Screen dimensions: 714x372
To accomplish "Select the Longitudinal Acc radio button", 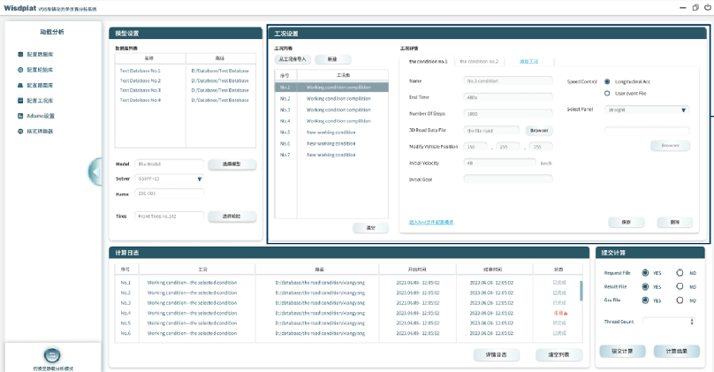I will pyautogui.click(x=607, y=81).
